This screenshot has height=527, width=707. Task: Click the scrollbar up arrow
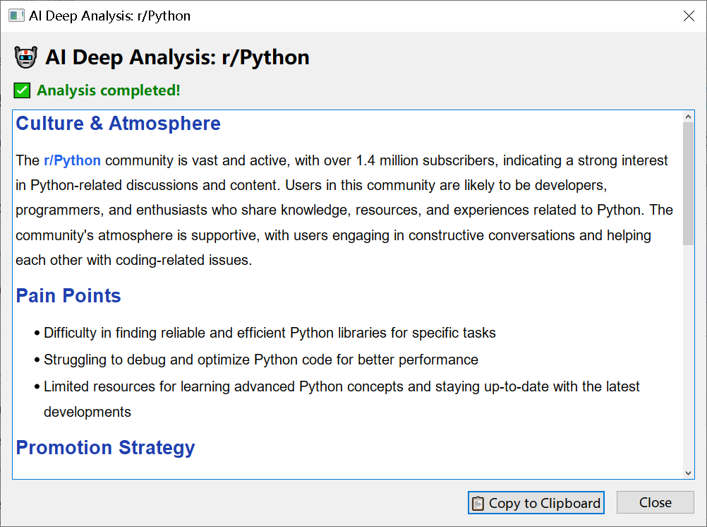688,117
